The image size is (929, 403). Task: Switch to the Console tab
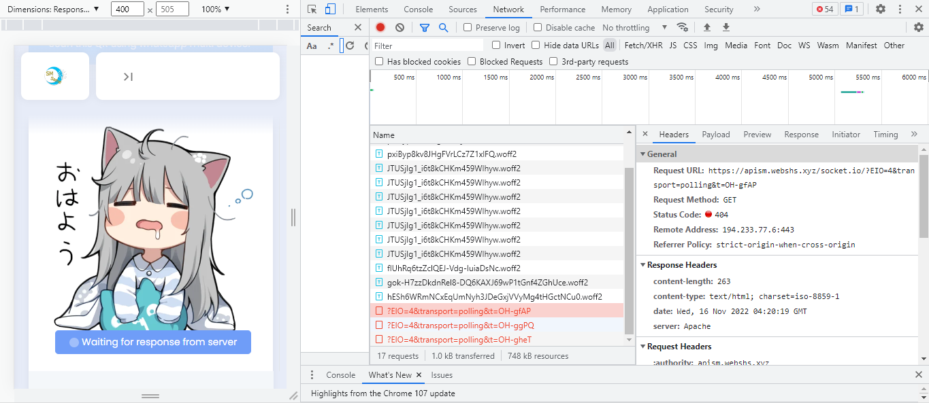click(418, 10)
